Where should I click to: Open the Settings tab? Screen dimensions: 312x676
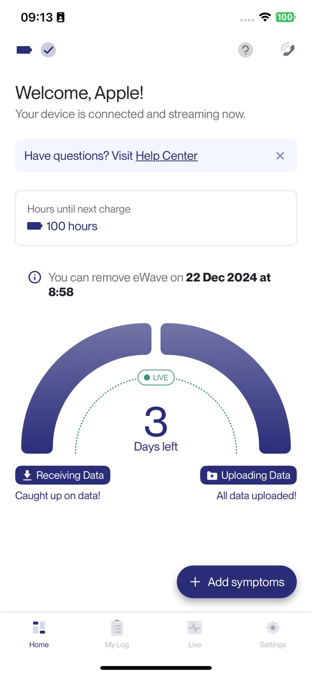(x=273, y=634)
